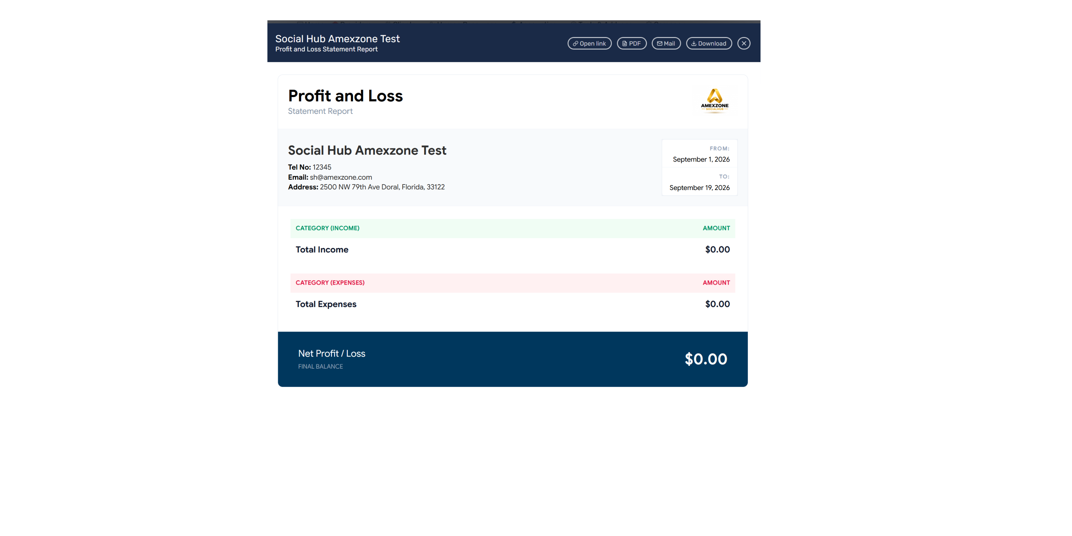Click the Open link button
Image resolution: width=1072 pixels, height=536 pixels.
(x=589, y=43)
